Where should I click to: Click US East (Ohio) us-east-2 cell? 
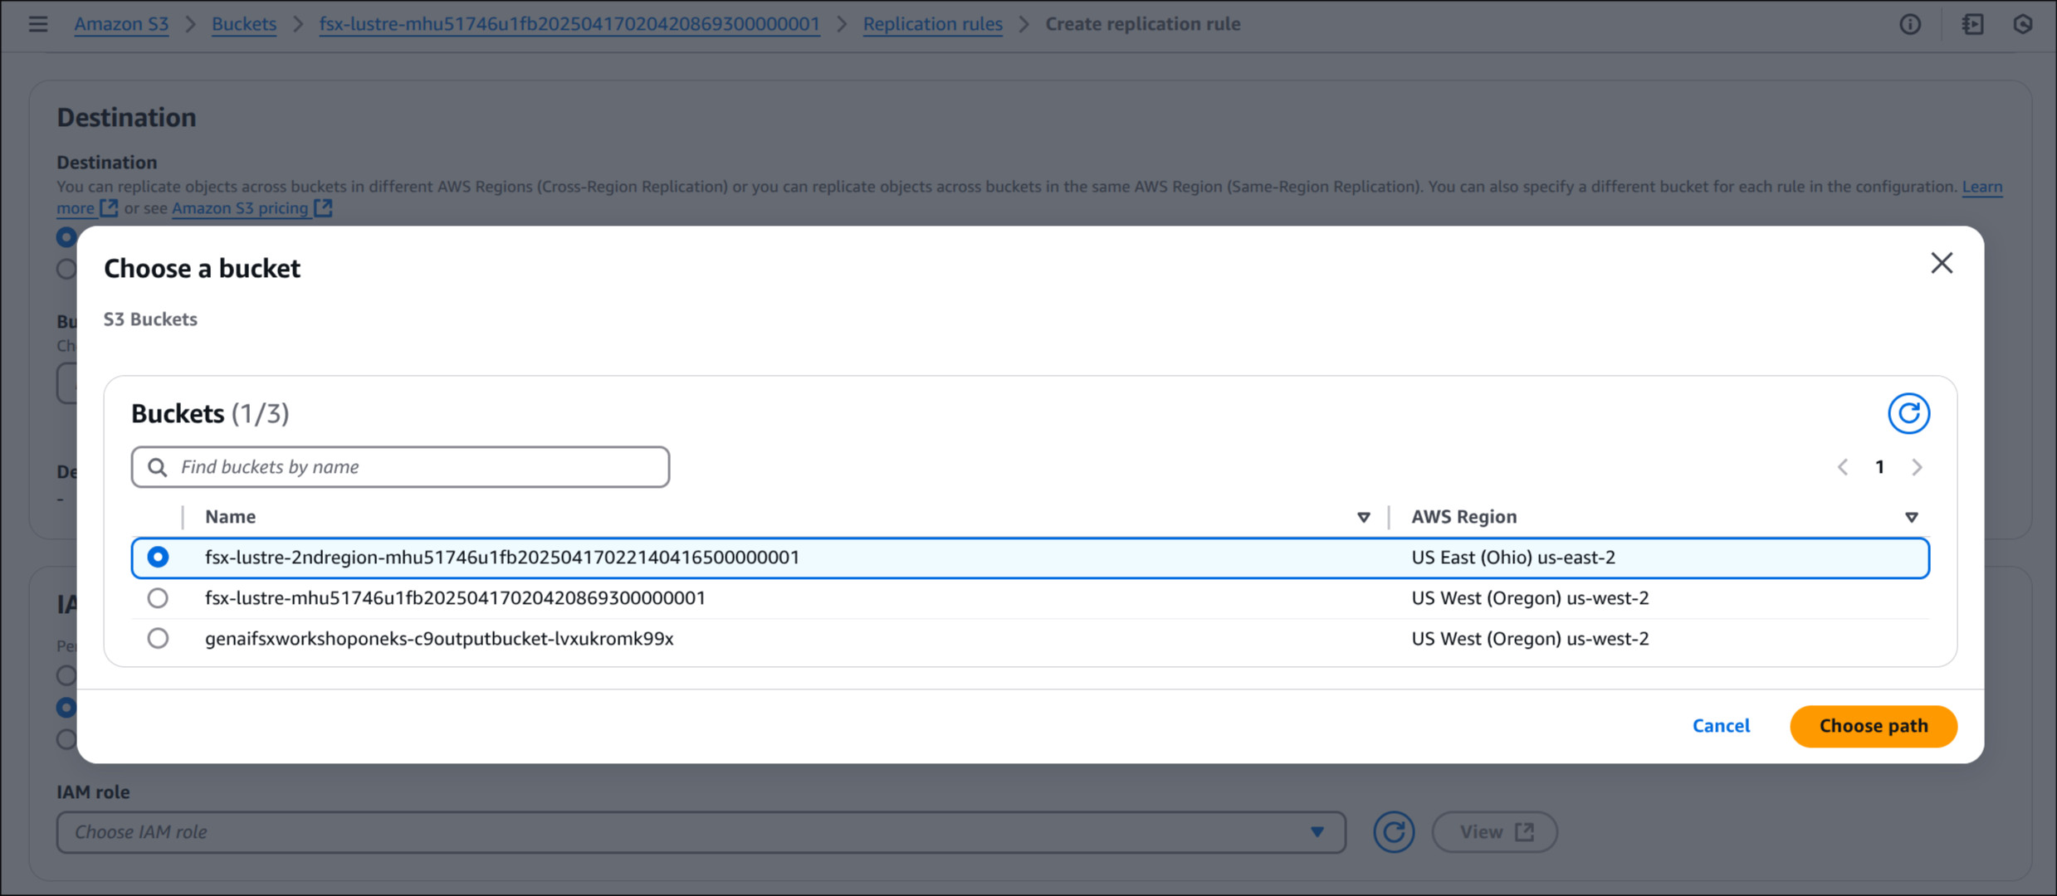tap(1513, 558)
